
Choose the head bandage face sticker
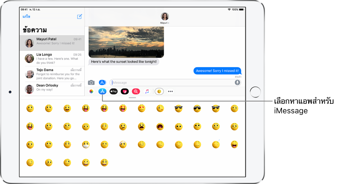123,145
